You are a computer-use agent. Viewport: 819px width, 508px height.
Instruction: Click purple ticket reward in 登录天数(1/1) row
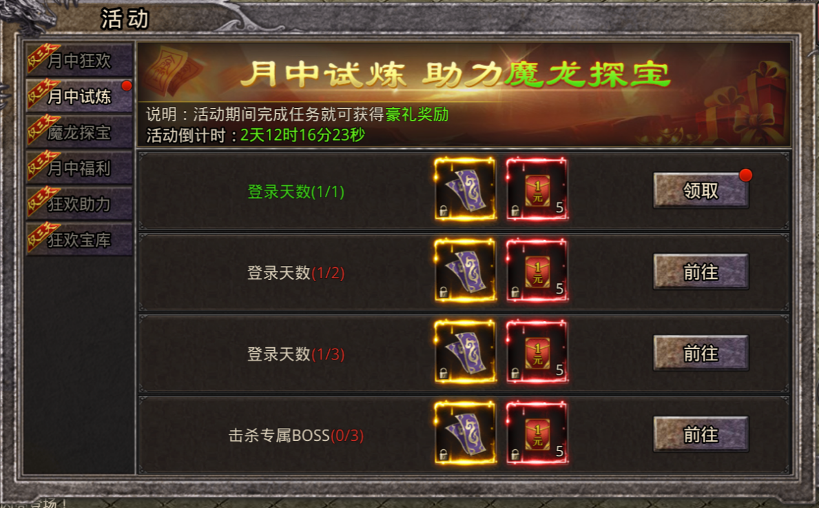pyautogui.click(x=465, y=190)
